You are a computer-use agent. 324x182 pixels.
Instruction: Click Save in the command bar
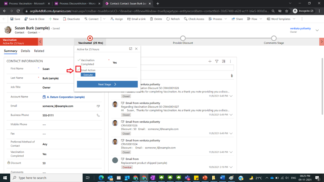pos(15,19)
